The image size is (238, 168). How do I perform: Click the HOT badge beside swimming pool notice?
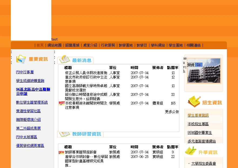[x=61, y=103]
